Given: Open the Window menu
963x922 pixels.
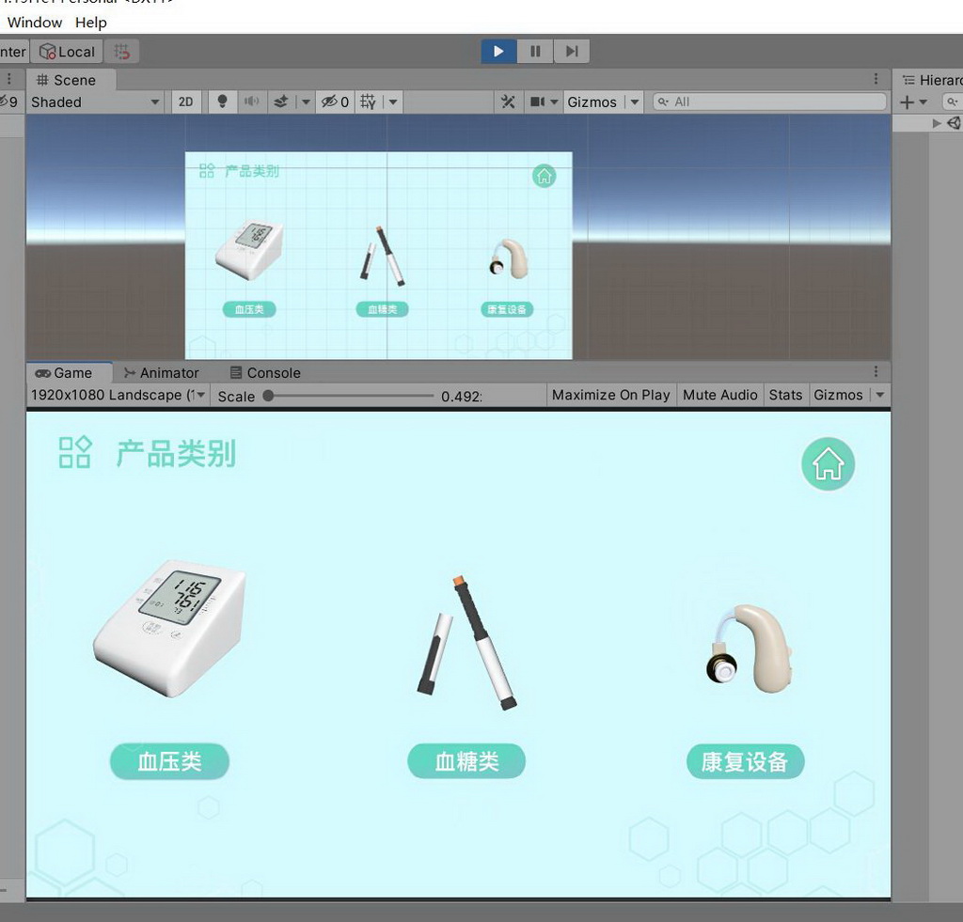Looking at the screenshot, I should (x=35, y=23).
